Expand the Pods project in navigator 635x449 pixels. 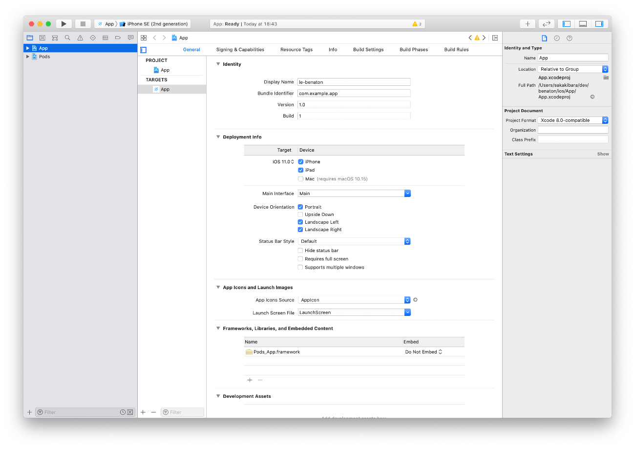pos(28,57)
